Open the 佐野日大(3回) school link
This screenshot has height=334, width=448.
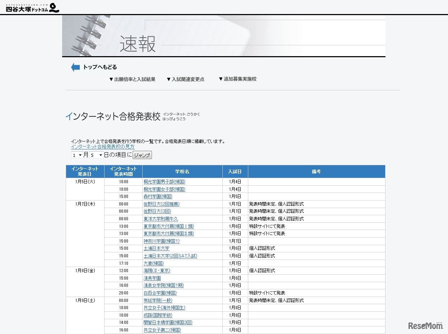click(157, 211)
